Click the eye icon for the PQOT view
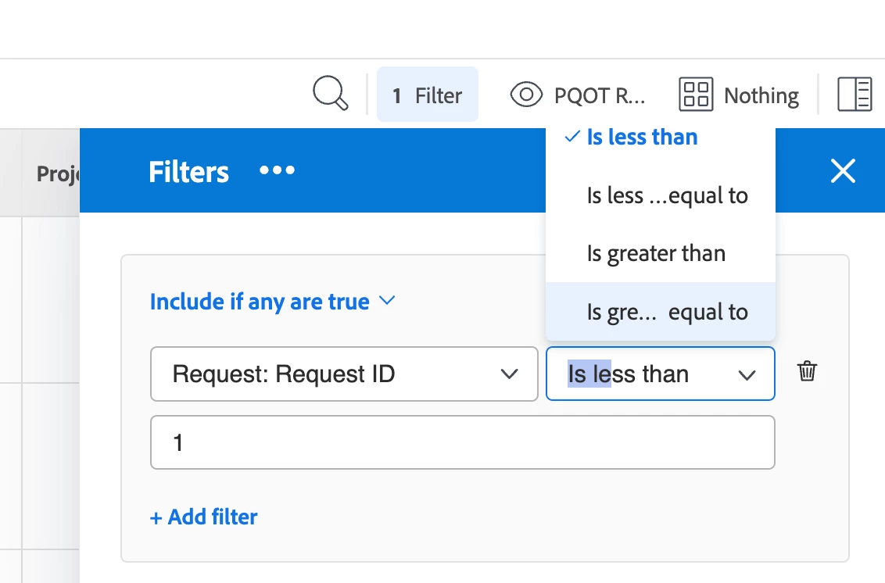 (x=526, y=95)
